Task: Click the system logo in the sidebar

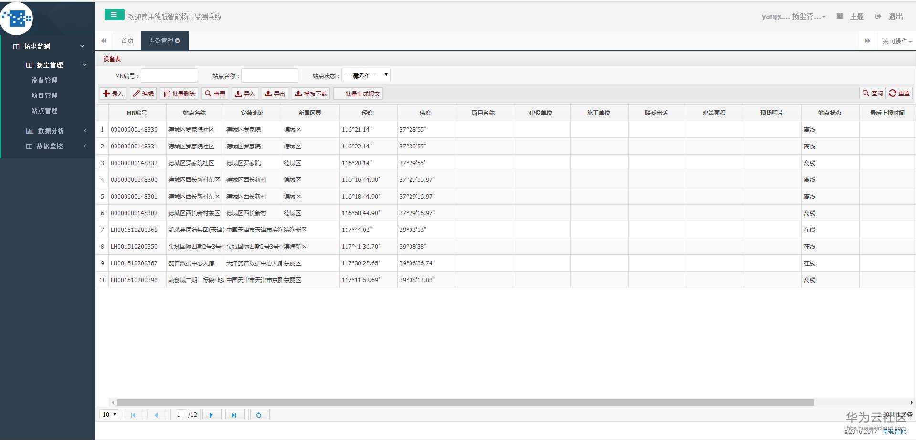Action: (x=17, y=19)
